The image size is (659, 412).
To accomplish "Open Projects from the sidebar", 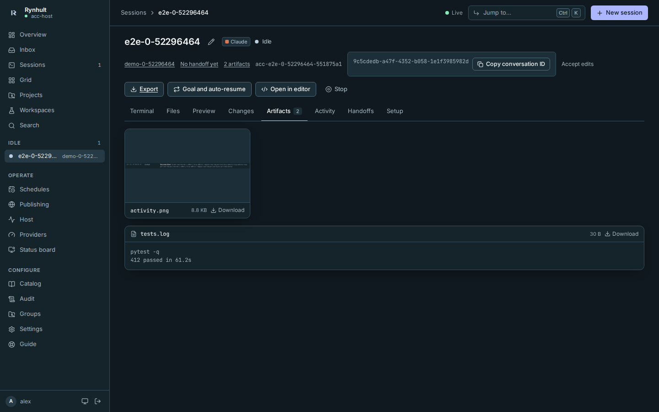I will click(x=54, y=95).
